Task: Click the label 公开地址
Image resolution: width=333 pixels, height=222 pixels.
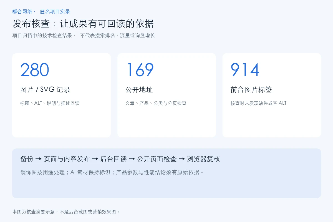Action: 139,90
